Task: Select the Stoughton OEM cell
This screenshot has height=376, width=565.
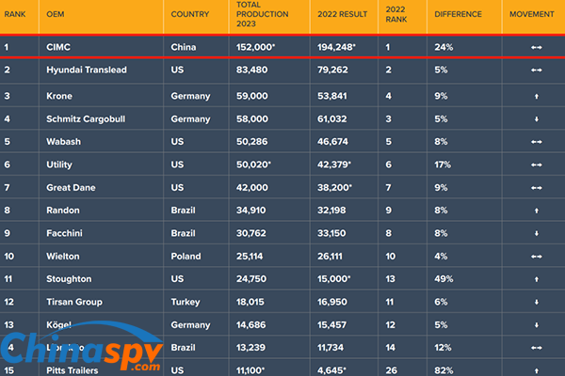Action: tap(69, 279)
